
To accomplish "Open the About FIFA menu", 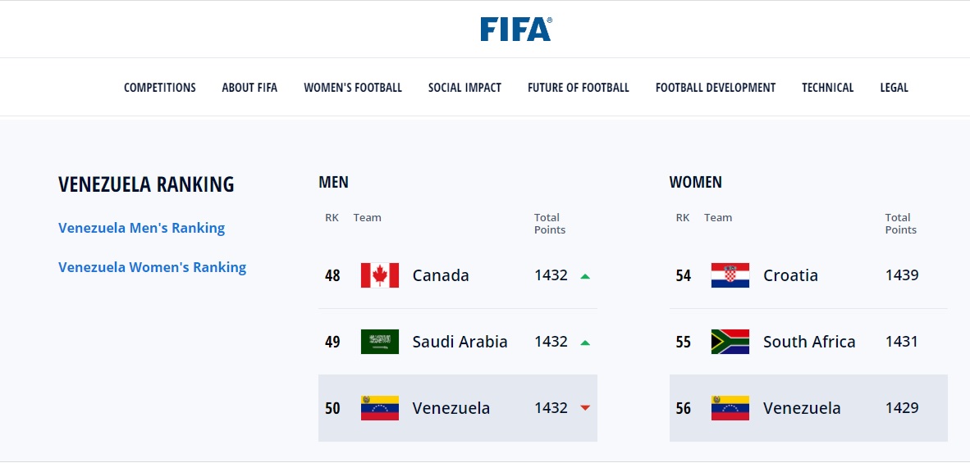I will point(249,88).
